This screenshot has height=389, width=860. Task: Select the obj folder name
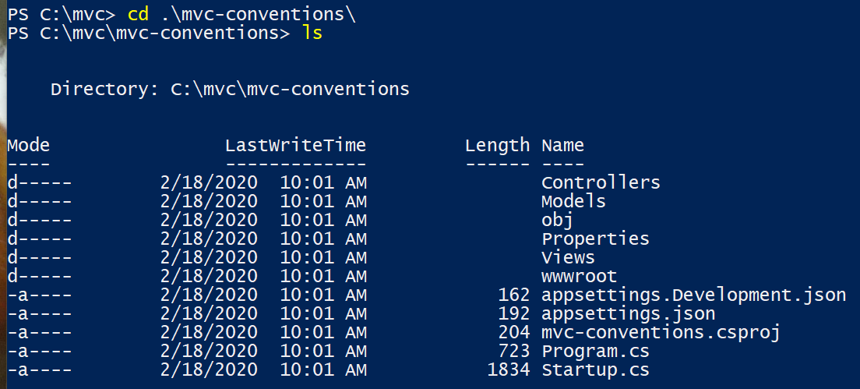557,221
